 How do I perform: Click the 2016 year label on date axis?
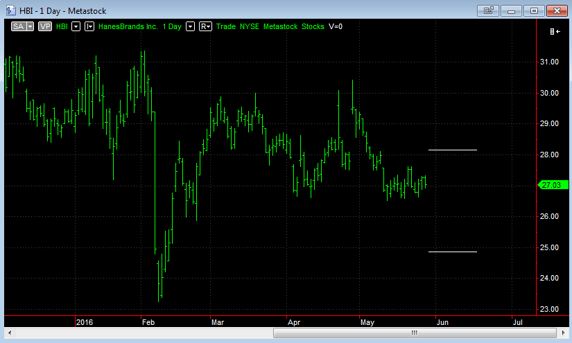85,322
